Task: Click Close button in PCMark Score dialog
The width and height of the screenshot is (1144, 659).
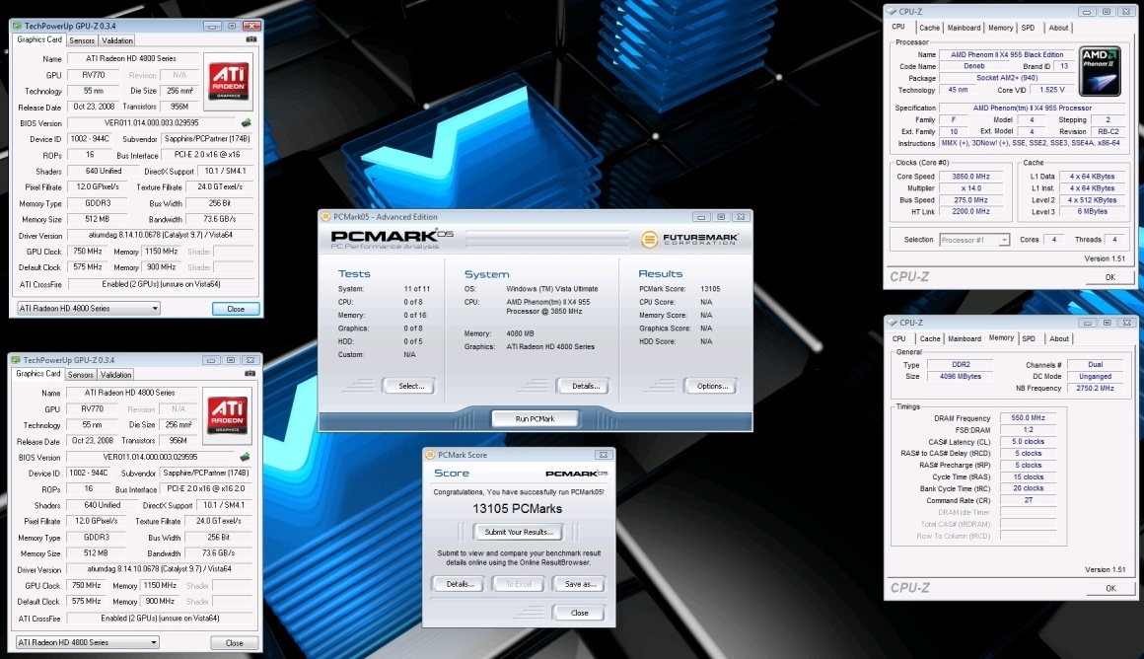Action: tap(579, 613)
